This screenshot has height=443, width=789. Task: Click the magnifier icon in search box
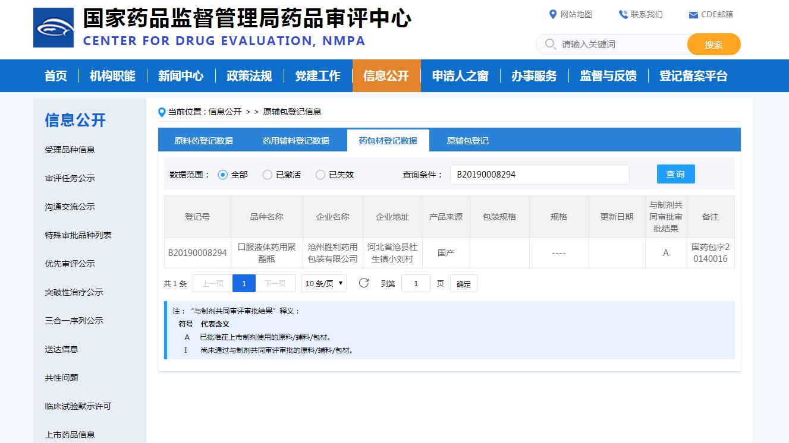(x=551, y=44)
